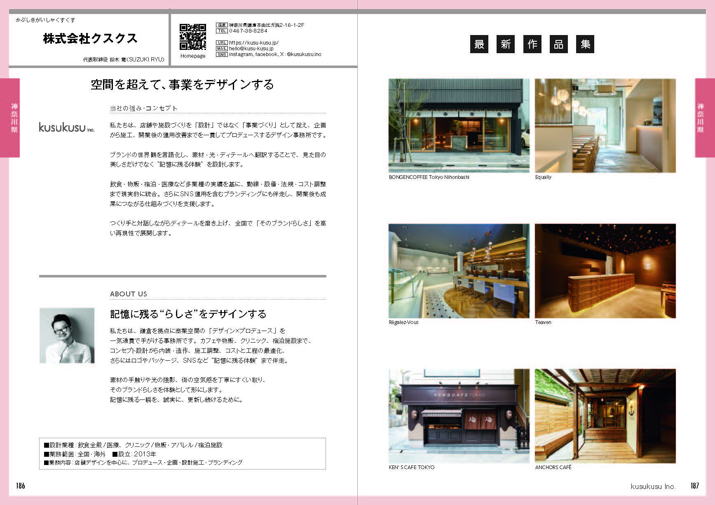This screenshot has height=505, width=715.
Task: Click the line 設計業種：飲食全般／医療、クリニック
Action: click(133, 445)
